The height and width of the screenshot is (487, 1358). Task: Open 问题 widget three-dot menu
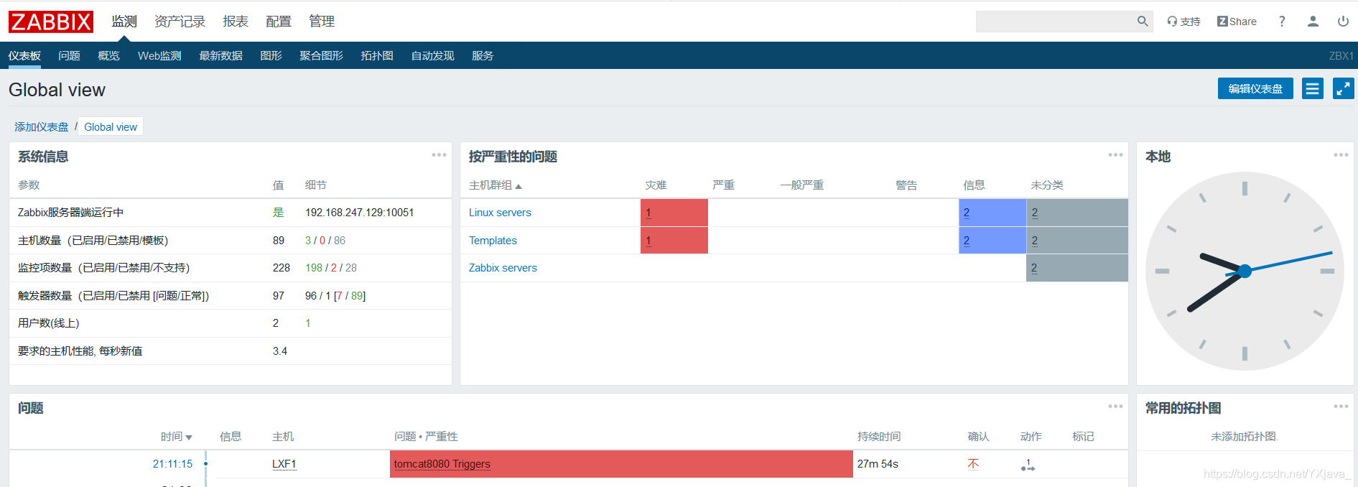tap(1115, 407)
